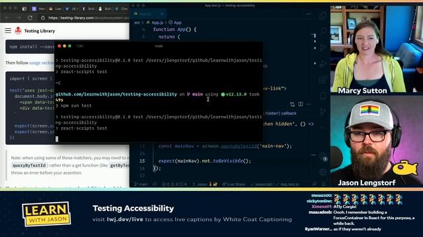
Task: Click the queryByTestId method on line 13
Action: pyautogui.click(x=239, y=146)
